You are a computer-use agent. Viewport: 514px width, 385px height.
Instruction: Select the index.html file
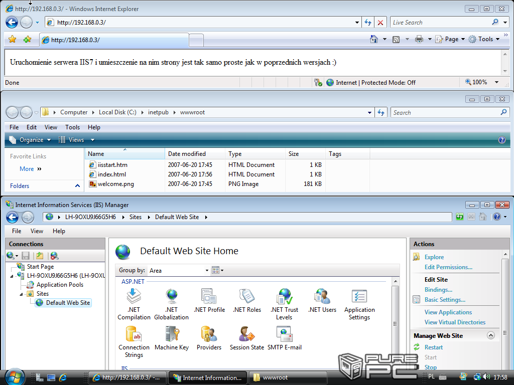(x=111, y=174)
